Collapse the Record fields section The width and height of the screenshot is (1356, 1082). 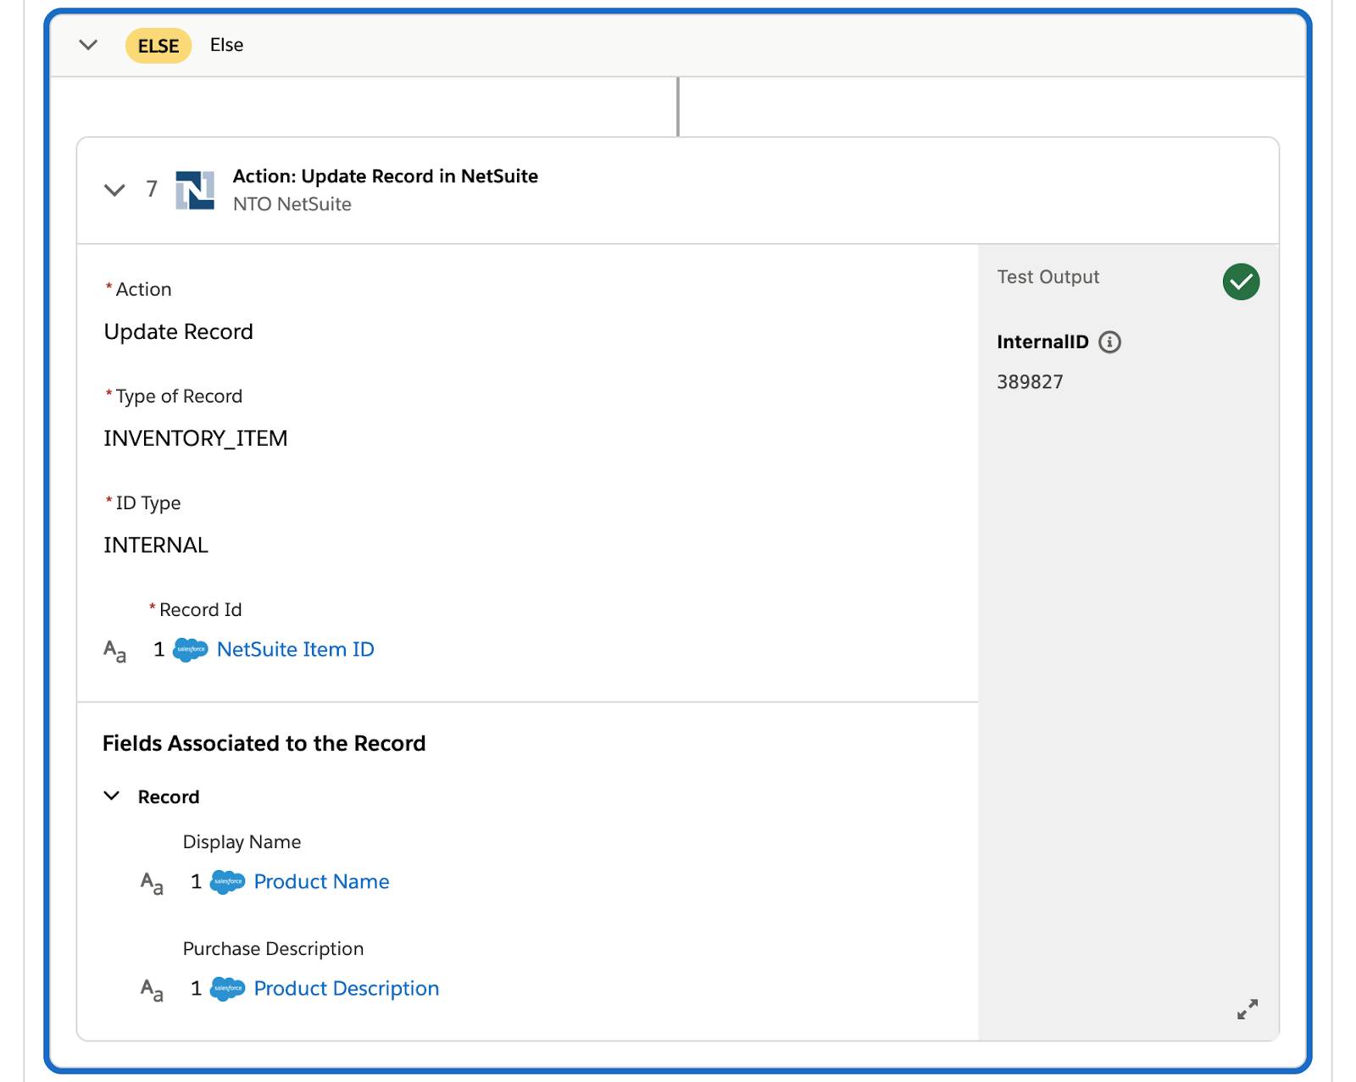coord(112,796)
